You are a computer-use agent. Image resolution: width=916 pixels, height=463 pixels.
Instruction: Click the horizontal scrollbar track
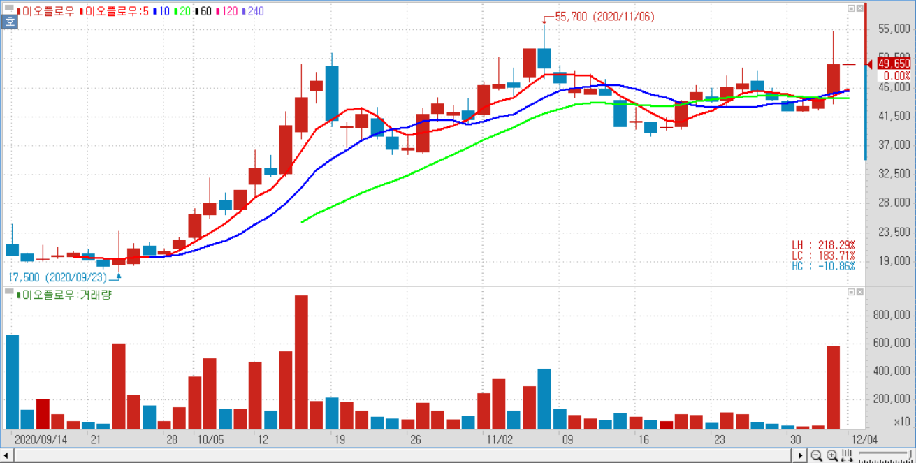click(404, 456)
